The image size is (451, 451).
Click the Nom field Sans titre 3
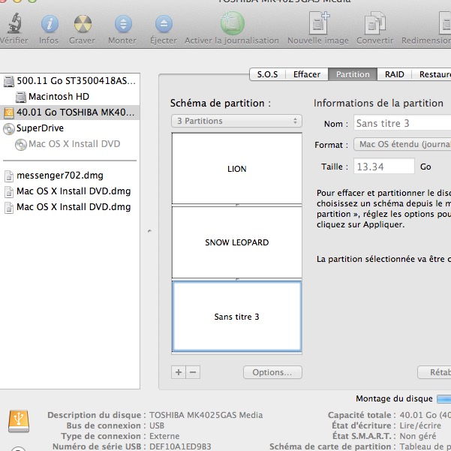(402, 123)
